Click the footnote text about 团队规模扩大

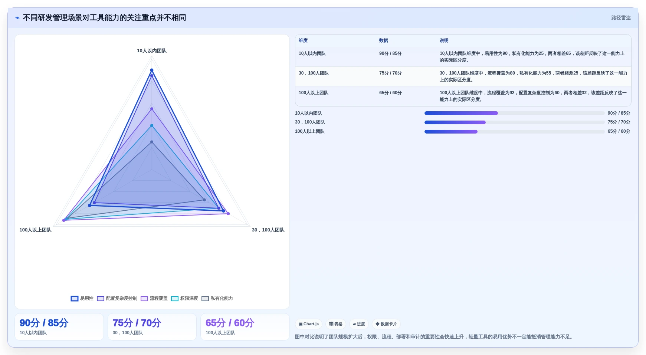point(434,337)
